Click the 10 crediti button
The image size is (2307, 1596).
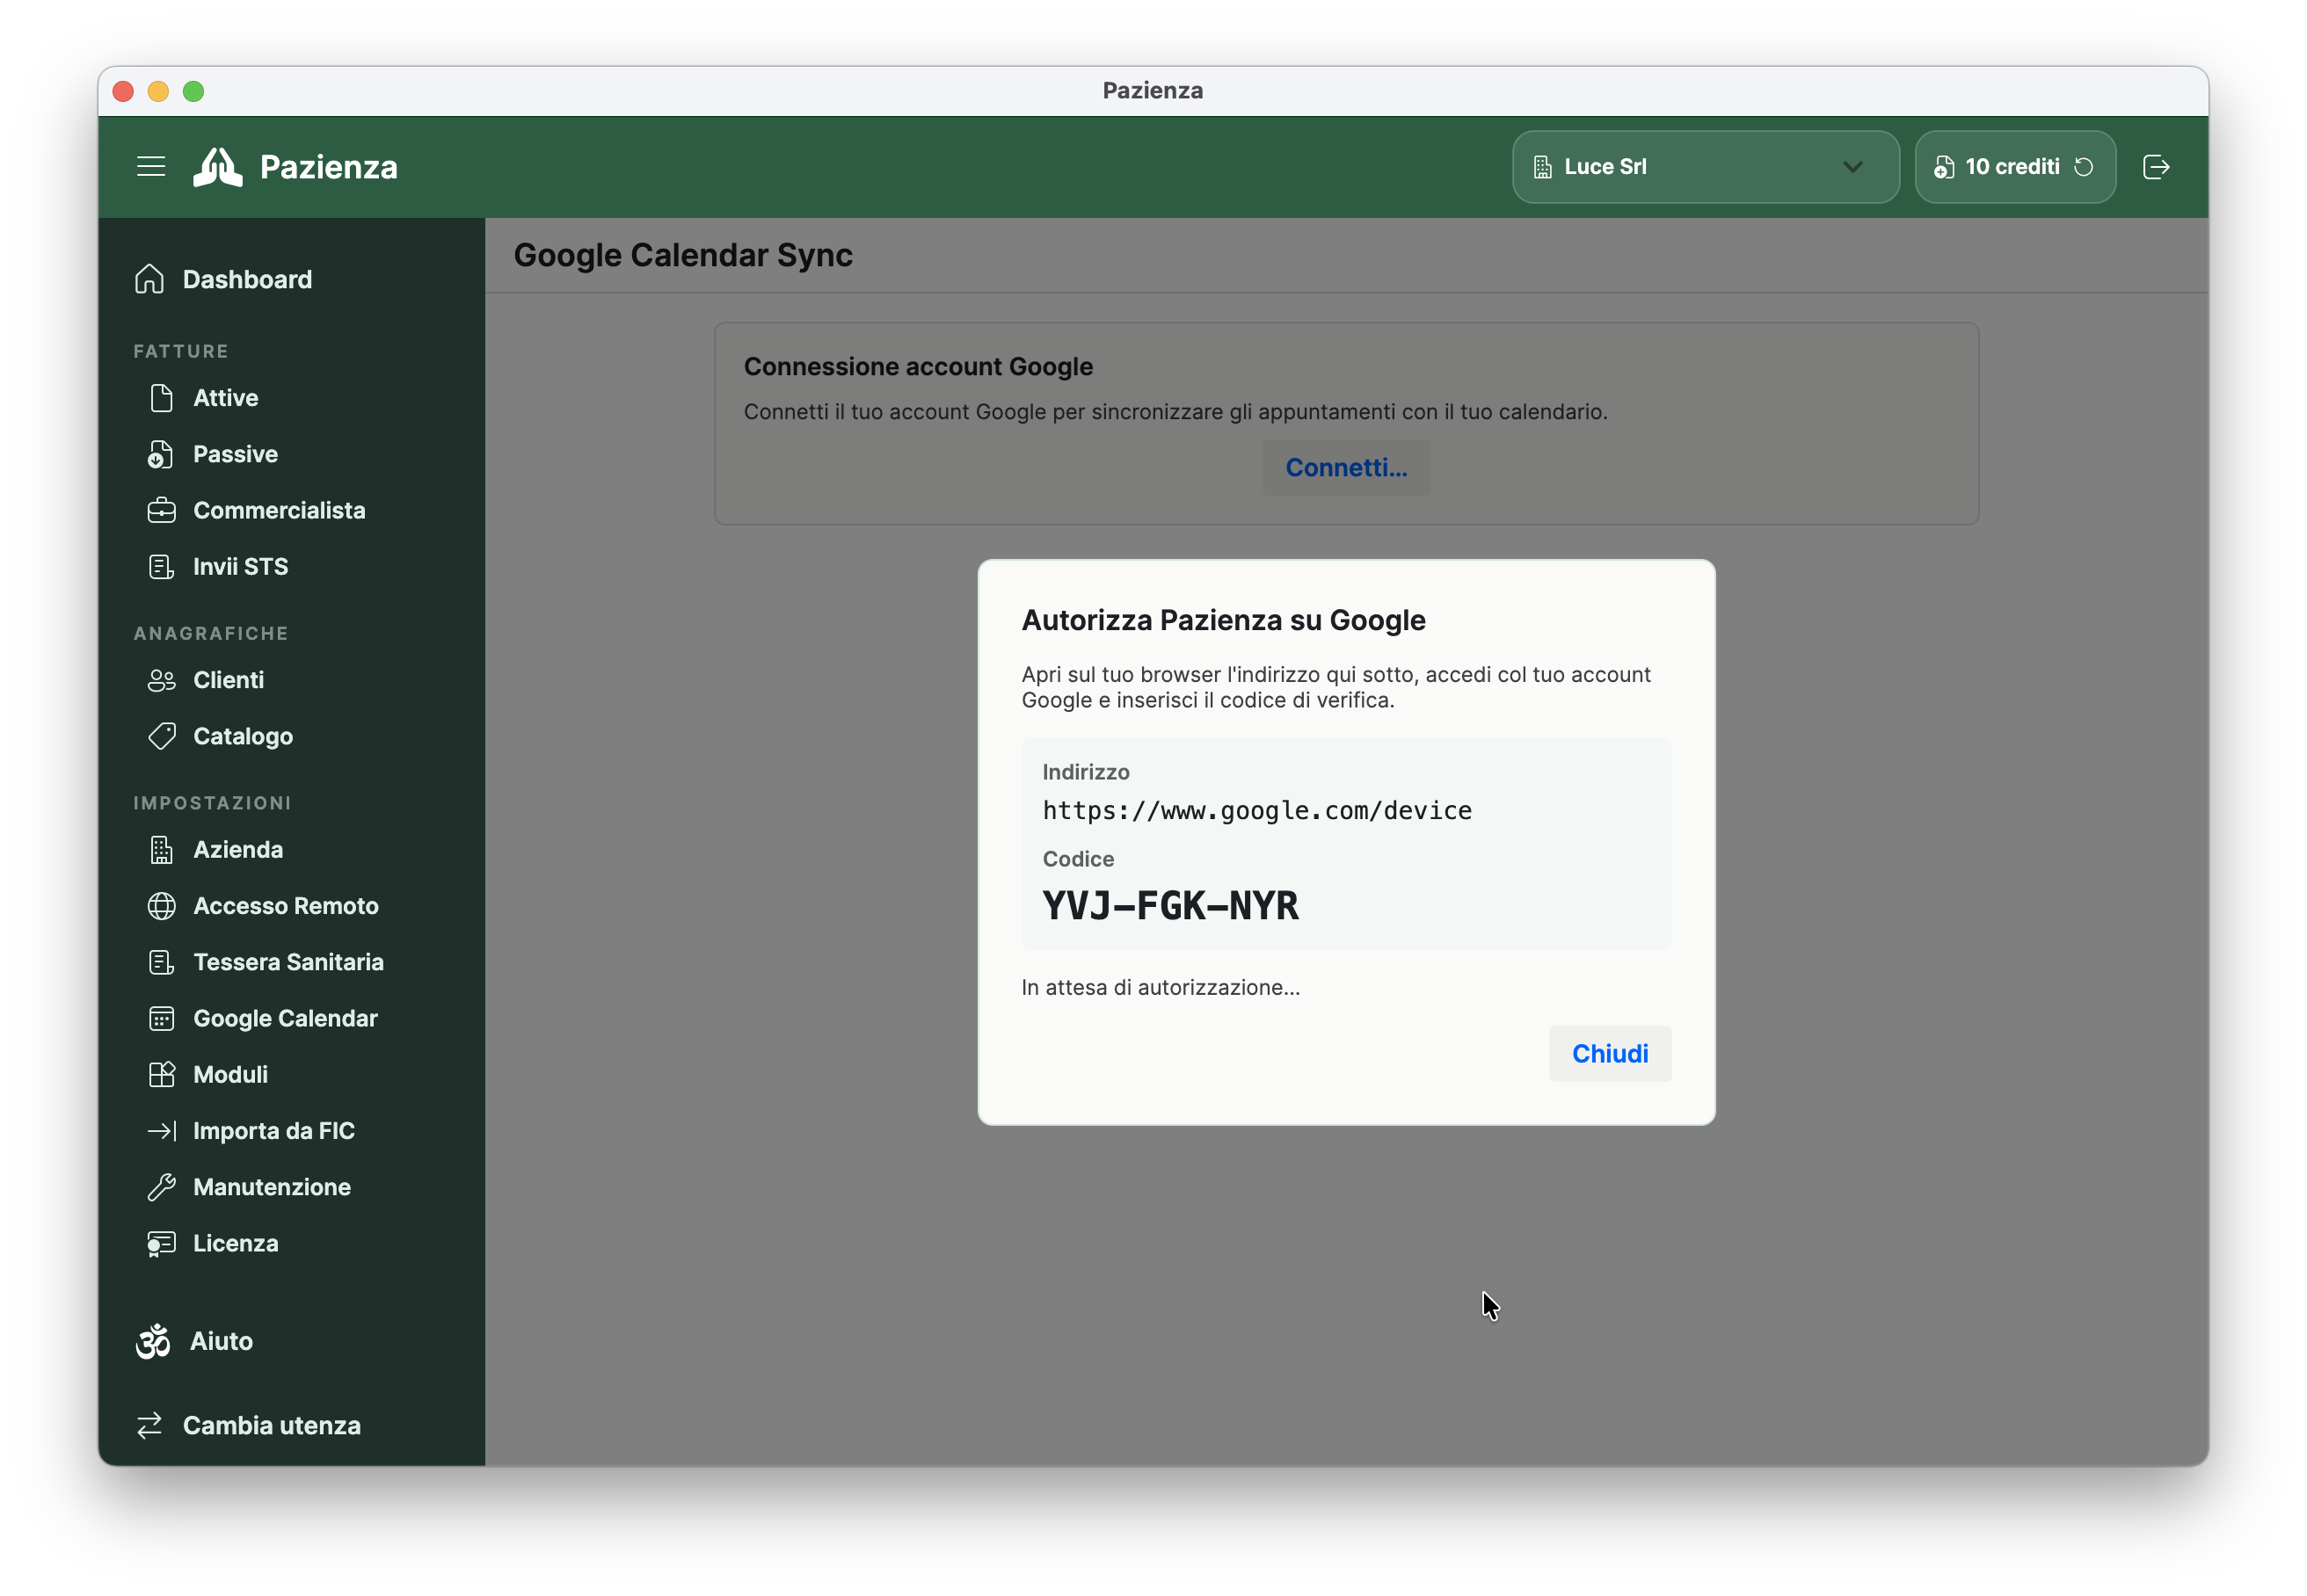point(2014,167)
